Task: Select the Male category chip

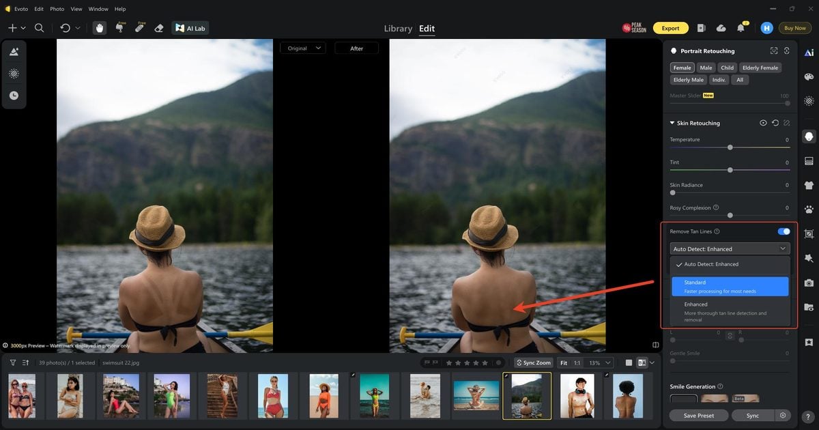Action: [706, 68]
